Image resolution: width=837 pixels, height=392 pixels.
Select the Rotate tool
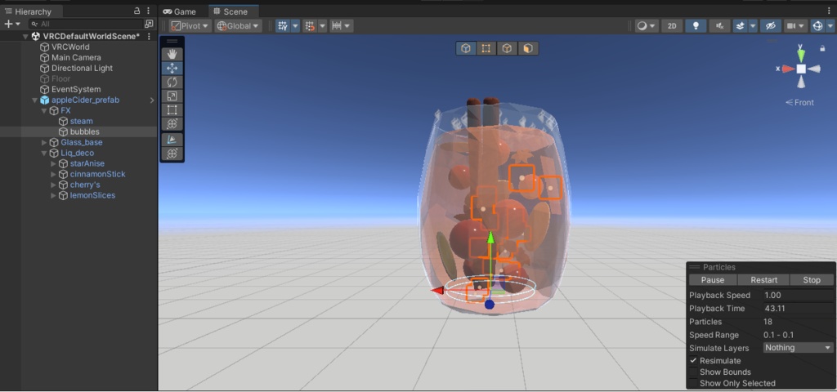[x=172, y=82]
